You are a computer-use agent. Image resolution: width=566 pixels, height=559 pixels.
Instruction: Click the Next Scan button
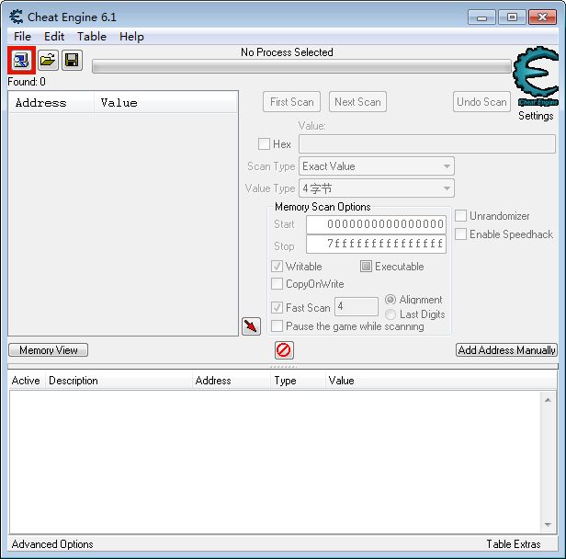click(x=357, y=102)
